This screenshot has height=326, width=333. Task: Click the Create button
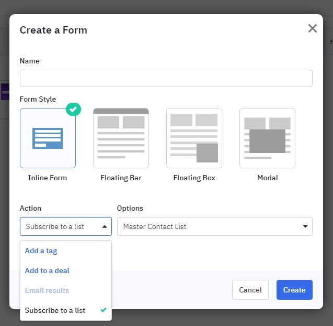[294, 290]
